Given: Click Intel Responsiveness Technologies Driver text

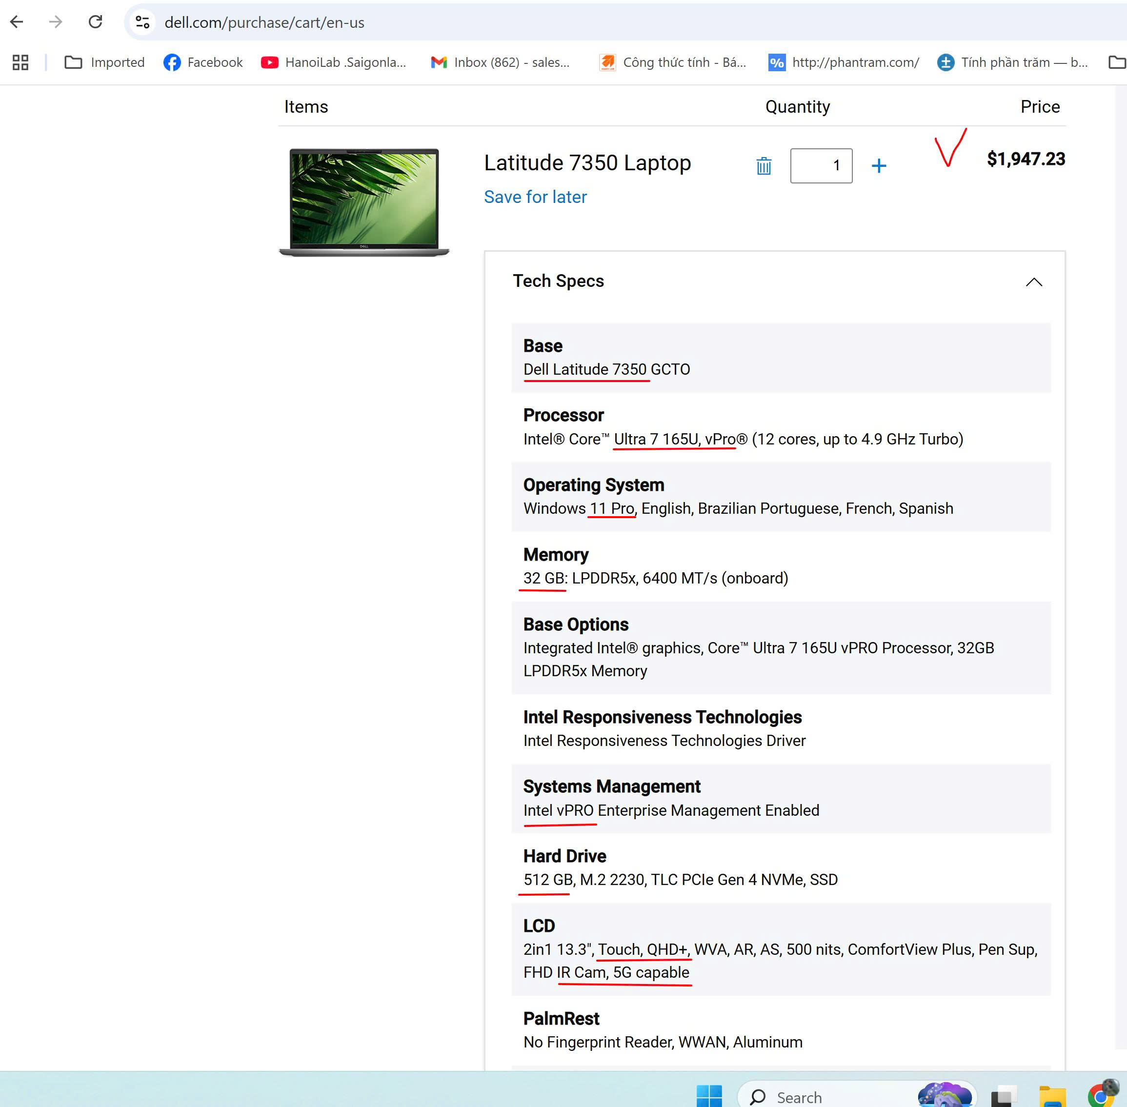Looking at the screenshot, I should coord(664,741).
